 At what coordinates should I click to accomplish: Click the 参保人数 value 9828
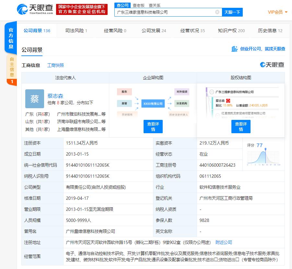(204, 221)
